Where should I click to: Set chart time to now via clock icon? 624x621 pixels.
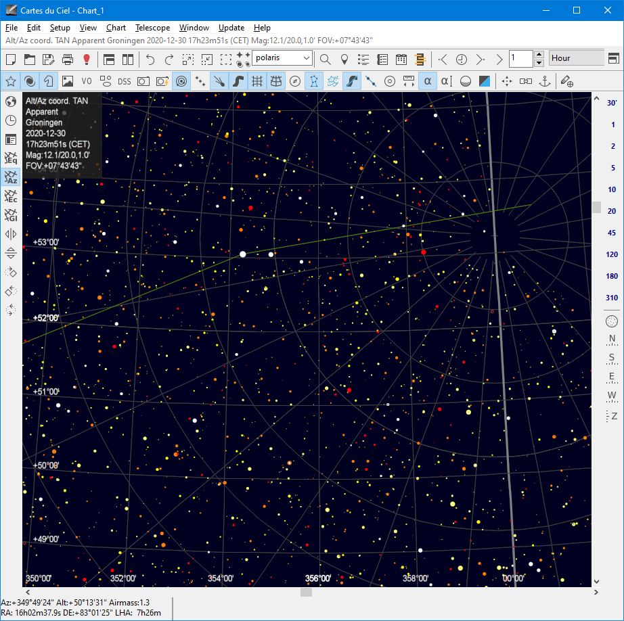[462, 60]
